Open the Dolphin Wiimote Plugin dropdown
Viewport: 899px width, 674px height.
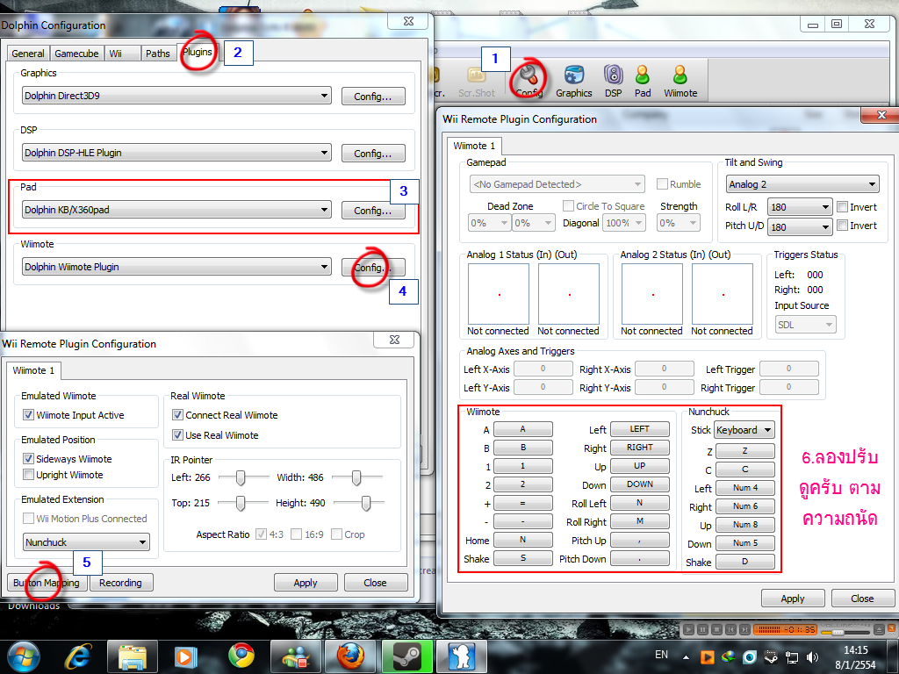coord(176,267)
